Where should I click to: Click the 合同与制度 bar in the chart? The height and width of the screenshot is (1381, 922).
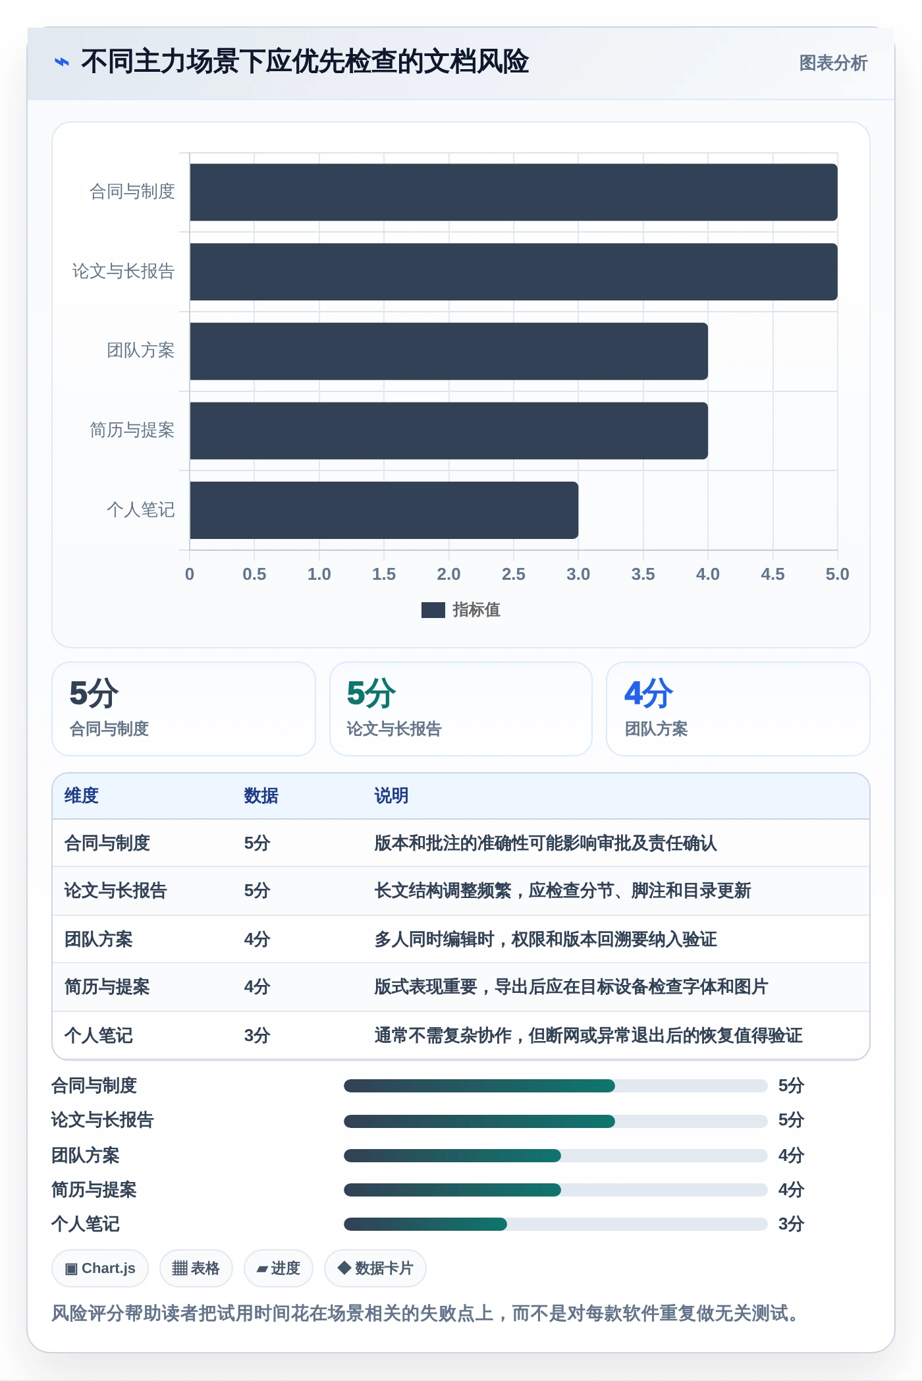514,192
